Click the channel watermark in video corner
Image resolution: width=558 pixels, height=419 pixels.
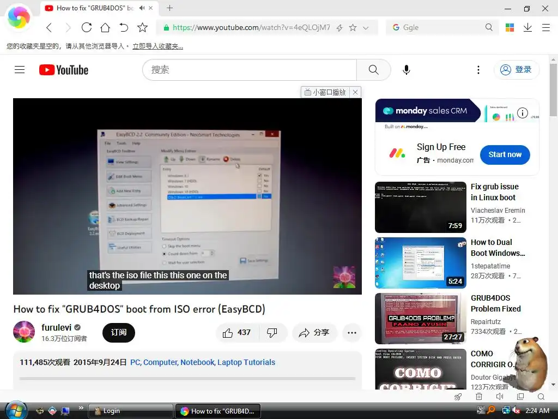coord(344,277)
